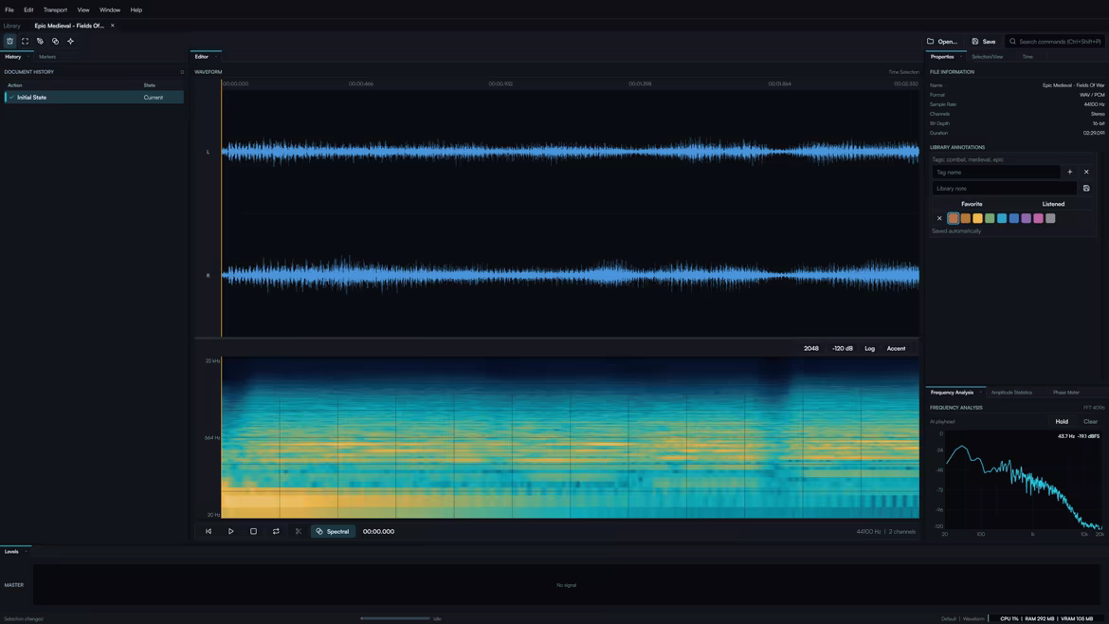
Task: Open the Edit menu
Action: 28,9
